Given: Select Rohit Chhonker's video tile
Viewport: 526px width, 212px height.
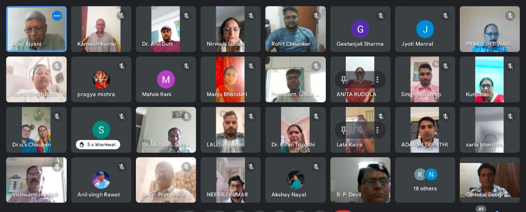Looking at the screenshot, I should pyautogui.click(x=296, y=29).
